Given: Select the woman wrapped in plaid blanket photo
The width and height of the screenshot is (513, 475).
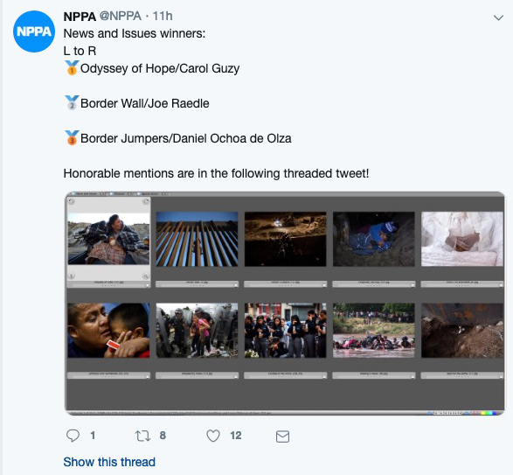Looking at the screenshot, I should point(108,239).
